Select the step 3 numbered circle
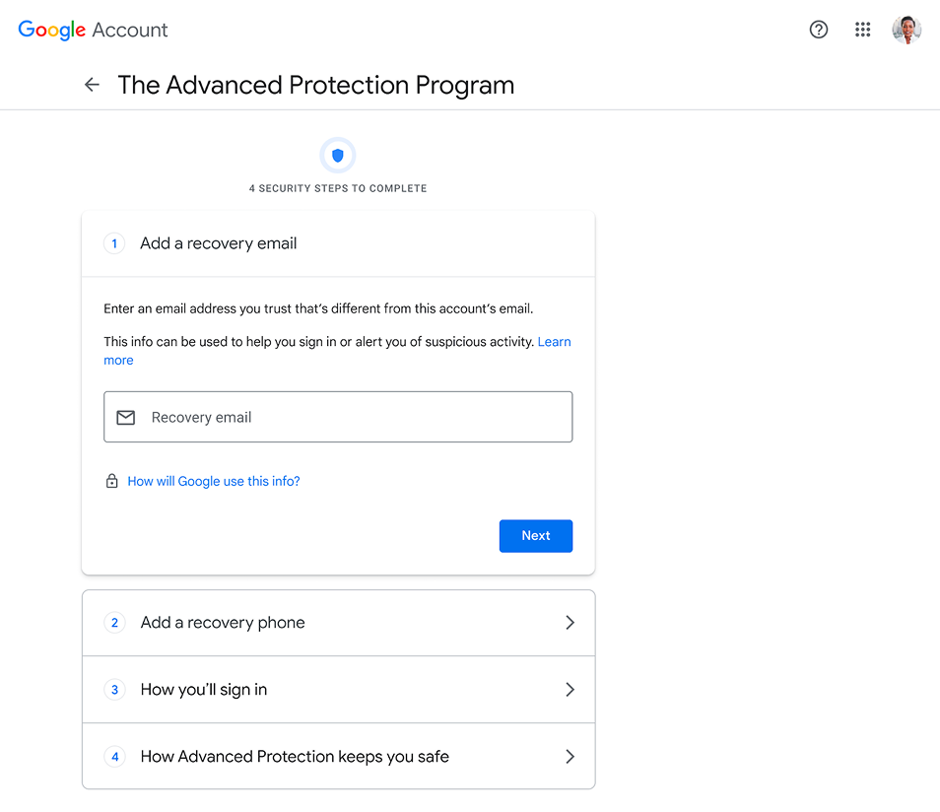Image resolution: width=940 pixels, height=812 pixels. tap(114, 690)
